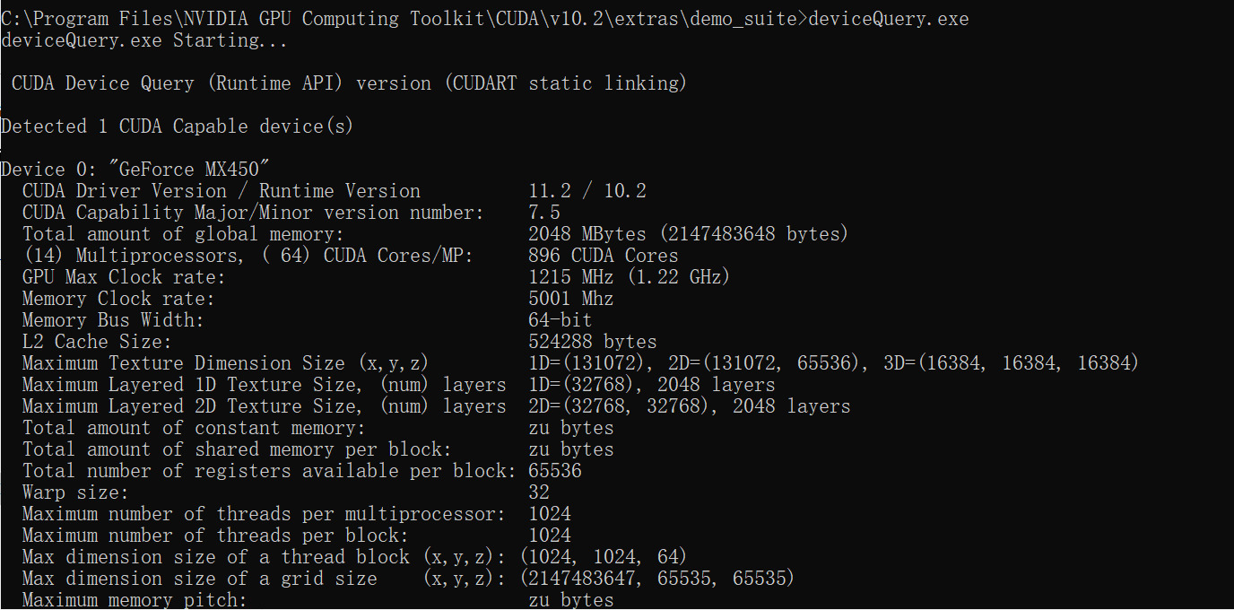Click the CUDA Capability version value "7.5"

tap(544, 213)
